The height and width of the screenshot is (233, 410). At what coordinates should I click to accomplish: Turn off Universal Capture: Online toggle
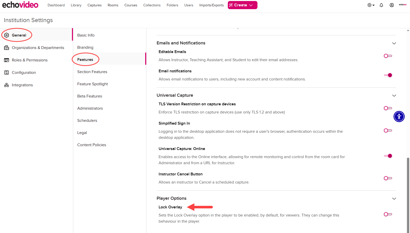(388, 156)
